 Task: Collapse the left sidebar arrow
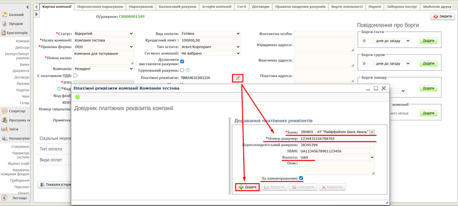coord(27,7)
